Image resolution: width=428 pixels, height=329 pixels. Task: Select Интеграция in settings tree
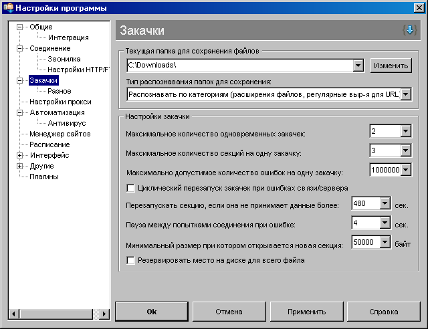point(68,37)
